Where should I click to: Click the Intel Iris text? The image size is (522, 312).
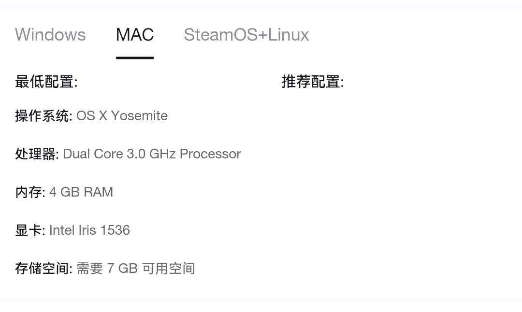(x=73, y=230)
